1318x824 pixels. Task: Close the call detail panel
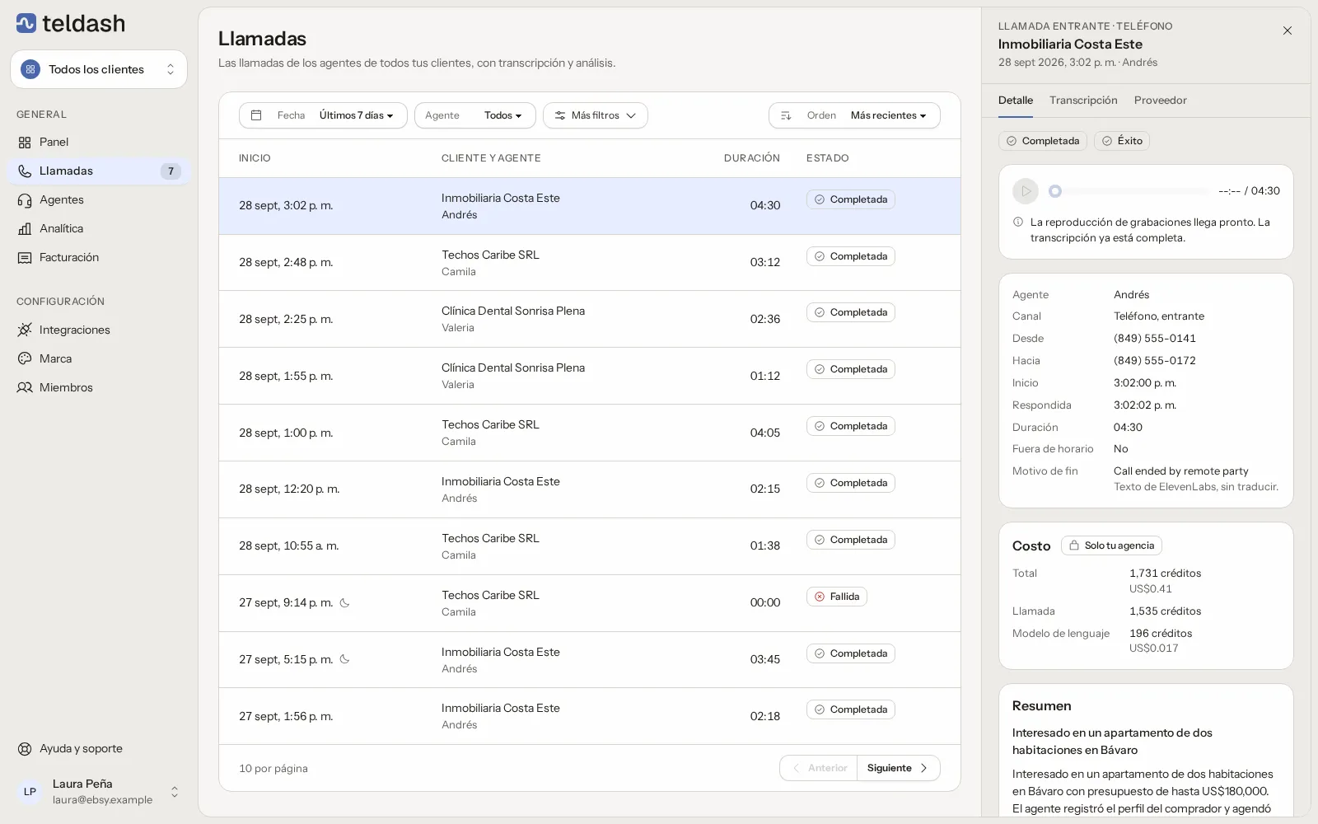(x=1288, y=30)
